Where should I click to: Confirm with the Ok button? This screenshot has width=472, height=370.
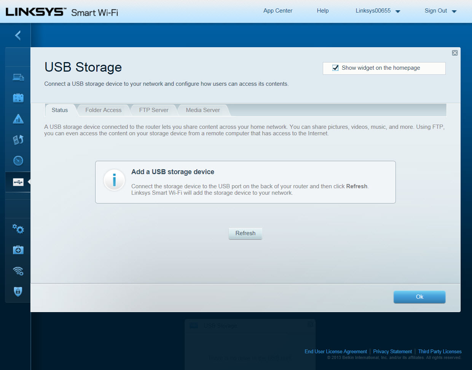pos(419,297)
